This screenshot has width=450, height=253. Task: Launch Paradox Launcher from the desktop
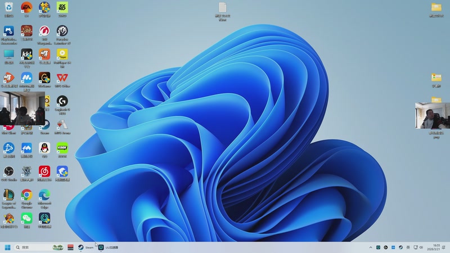click(62, 35)
